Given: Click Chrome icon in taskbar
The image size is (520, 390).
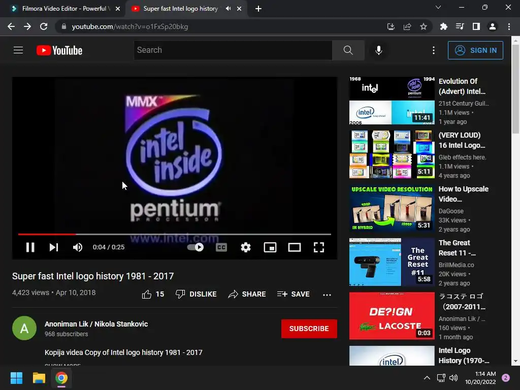Looking at the screenshot, I should tap(61, 378).
